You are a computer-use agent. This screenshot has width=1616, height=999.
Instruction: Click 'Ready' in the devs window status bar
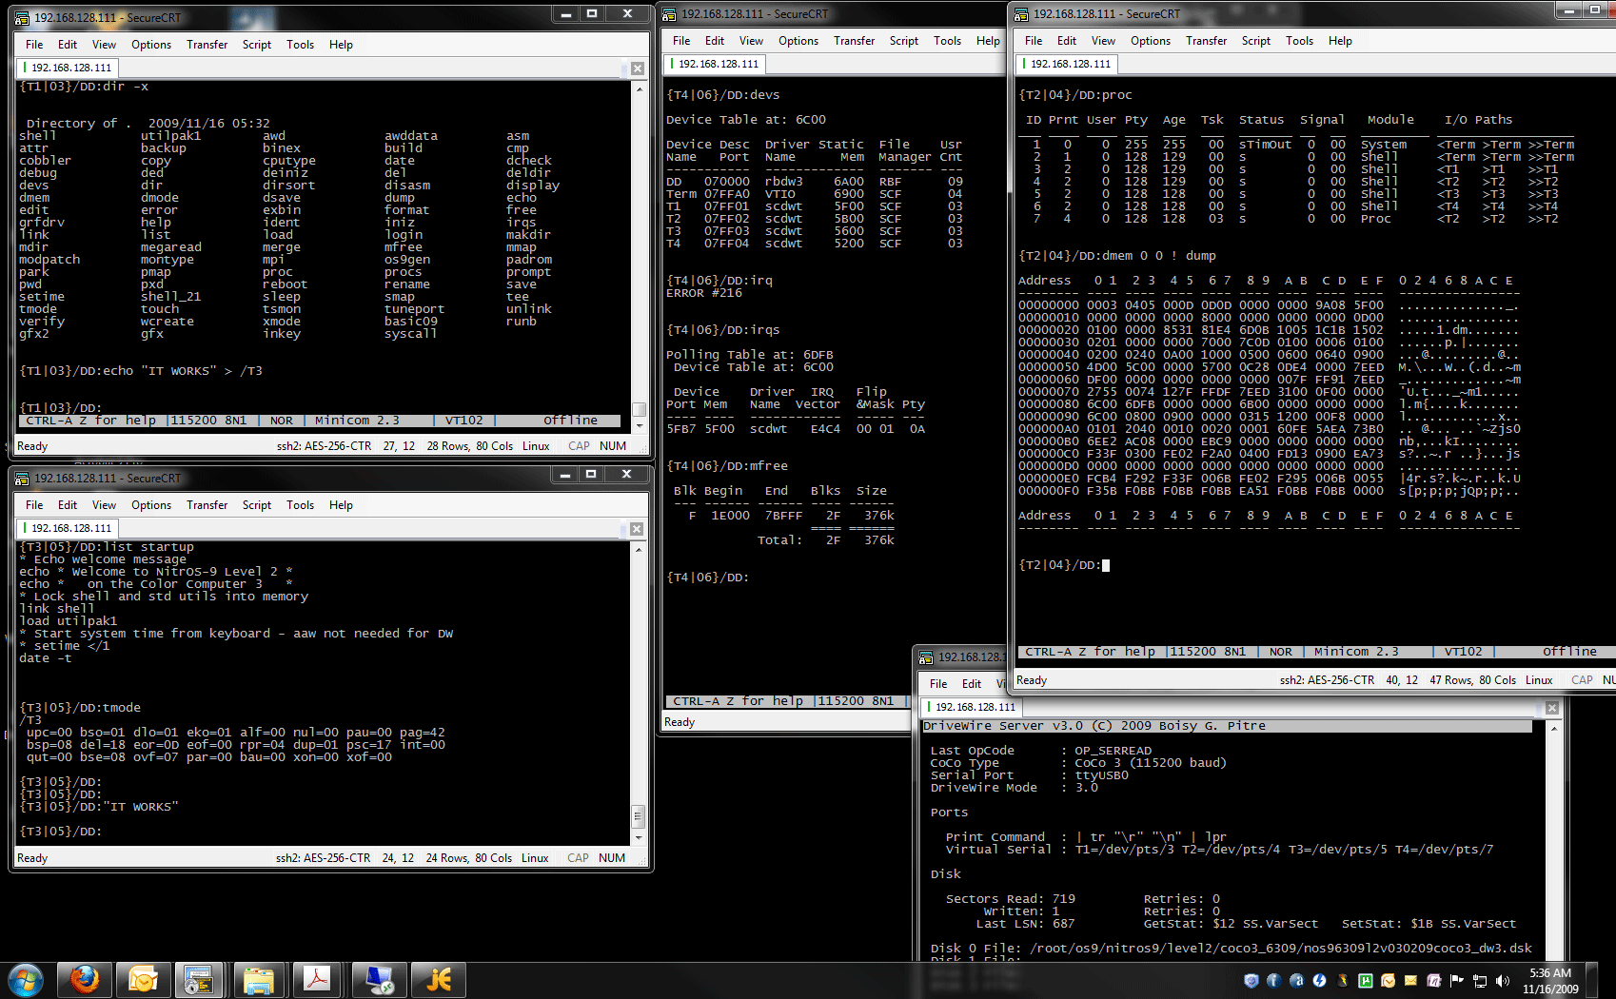coord(680,722)
